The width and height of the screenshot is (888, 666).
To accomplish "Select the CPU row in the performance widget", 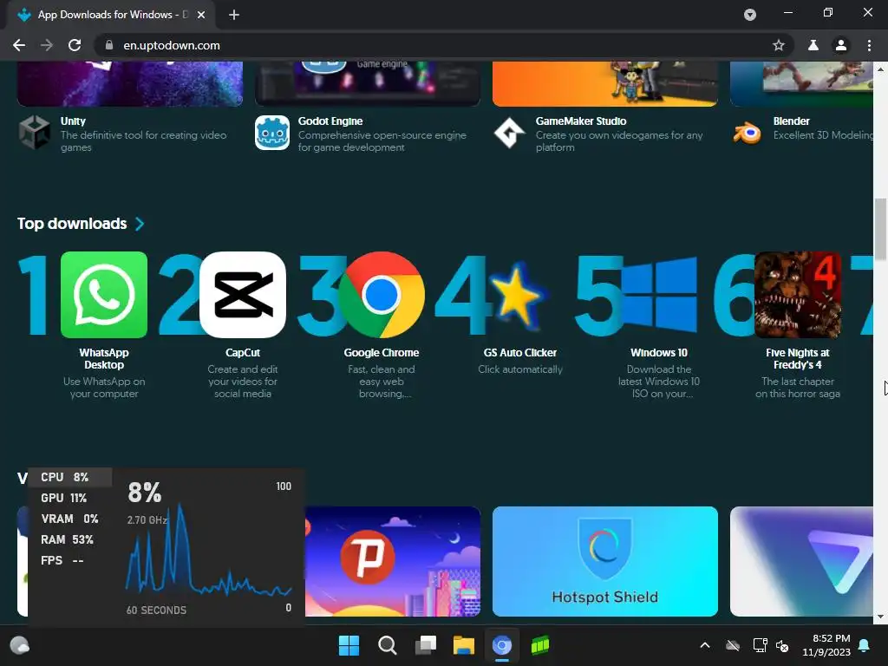I will coord(69,478).
